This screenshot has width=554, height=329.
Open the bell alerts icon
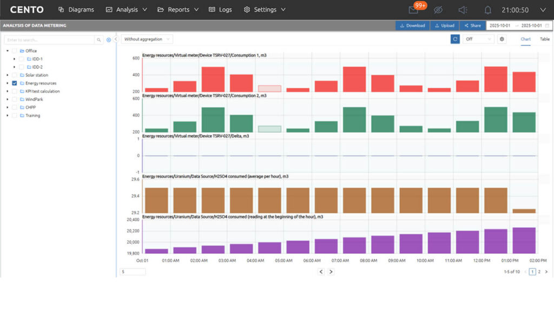point(488,10)
